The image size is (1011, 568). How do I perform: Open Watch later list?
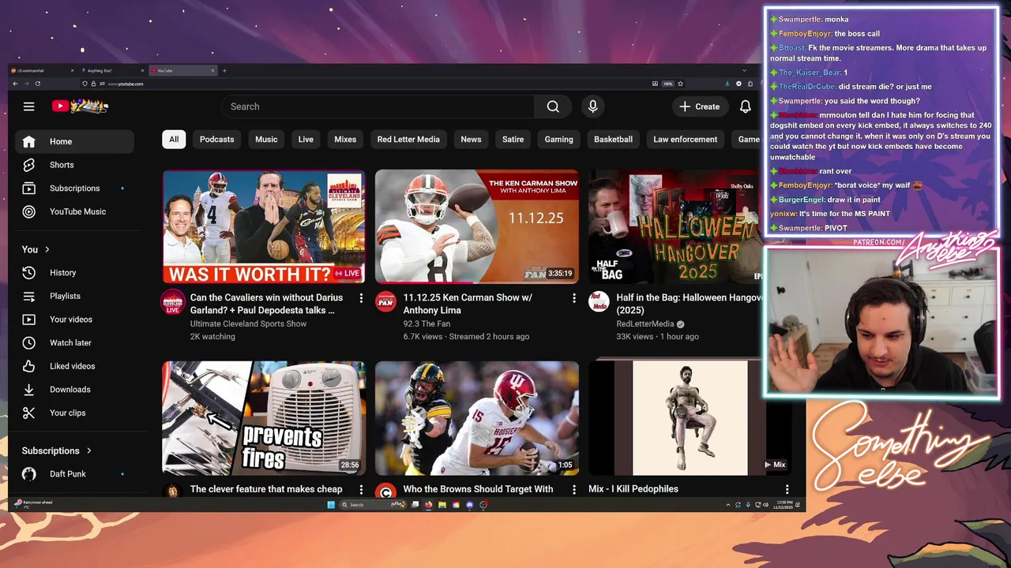tap(74, 342)
